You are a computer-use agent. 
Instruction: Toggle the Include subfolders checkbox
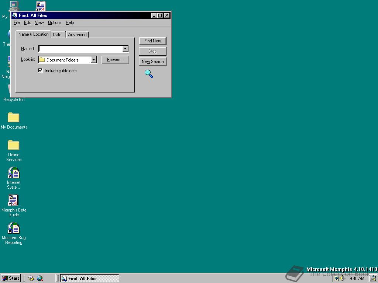point(41,70)
